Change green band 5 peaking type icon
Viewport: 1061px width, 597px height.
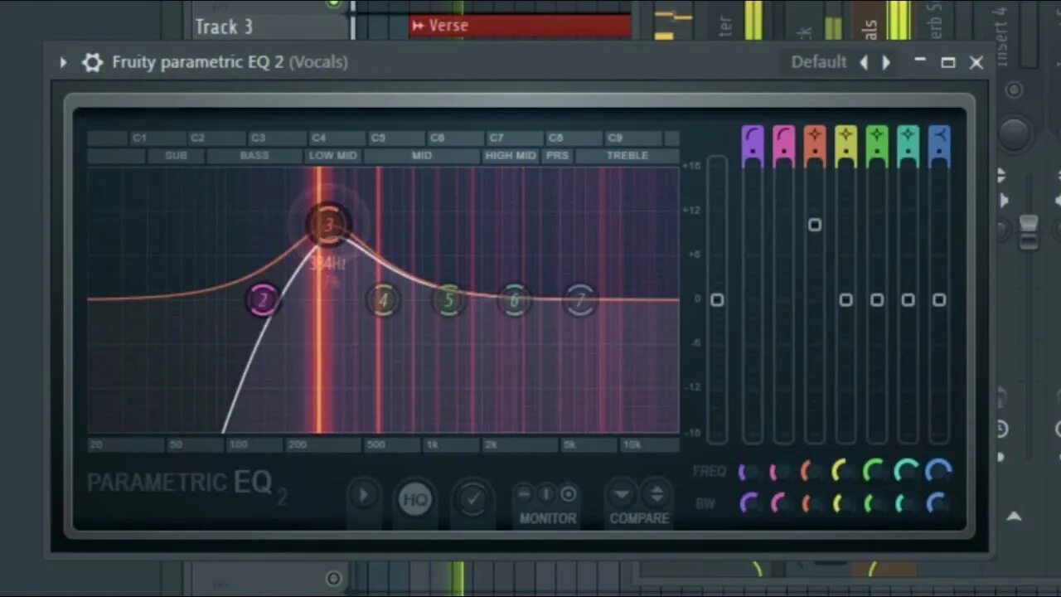(x=877, y=136)
